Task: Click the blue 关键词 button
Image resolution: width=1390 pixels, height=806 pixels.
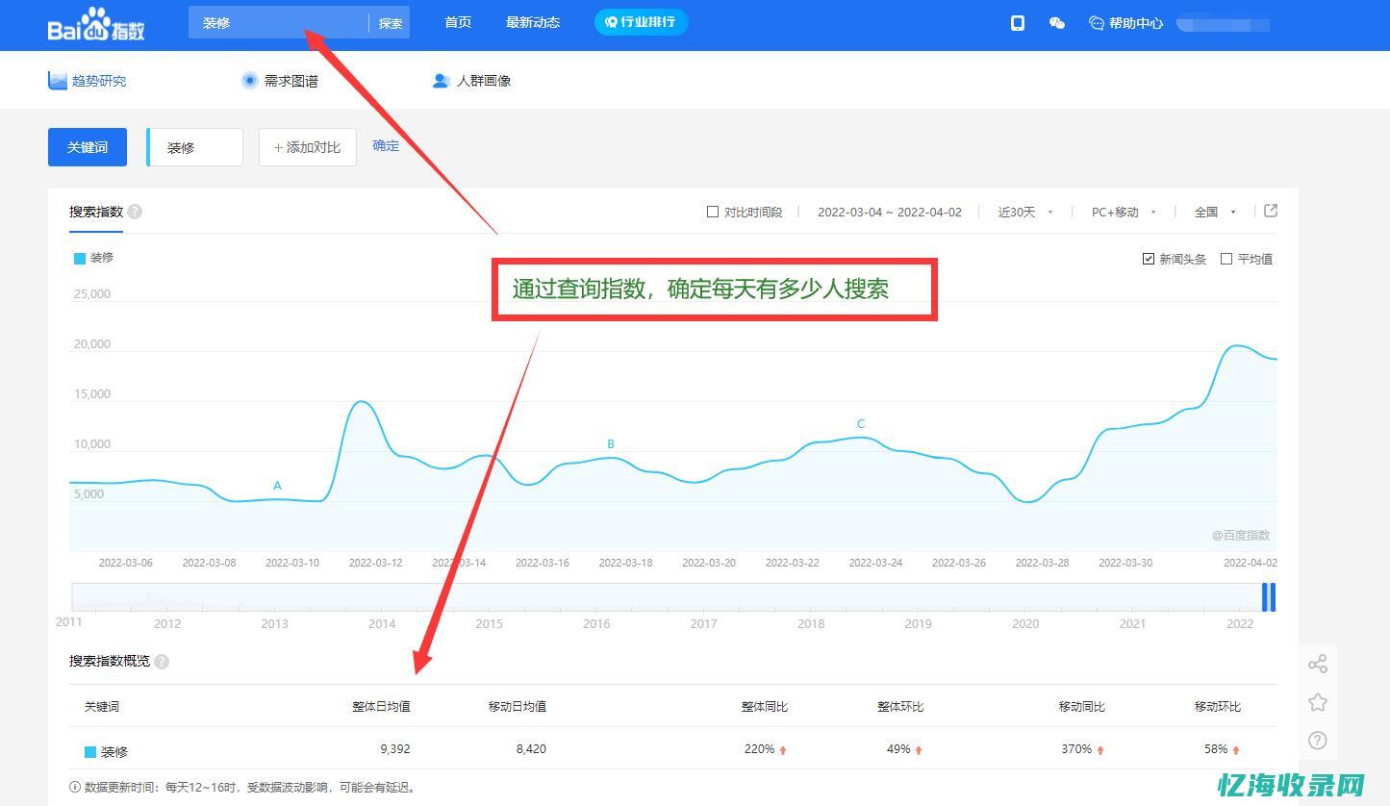Action: [88, 147]
